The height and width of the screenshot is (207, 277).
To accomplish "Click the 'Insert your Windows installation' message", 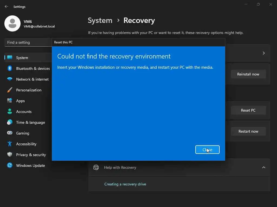I will pos(135,67).
